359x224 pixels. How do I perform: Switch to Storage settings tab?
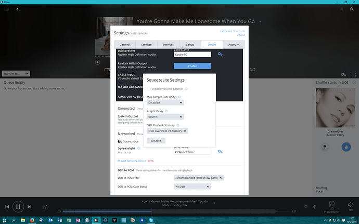tap(146, 45)
